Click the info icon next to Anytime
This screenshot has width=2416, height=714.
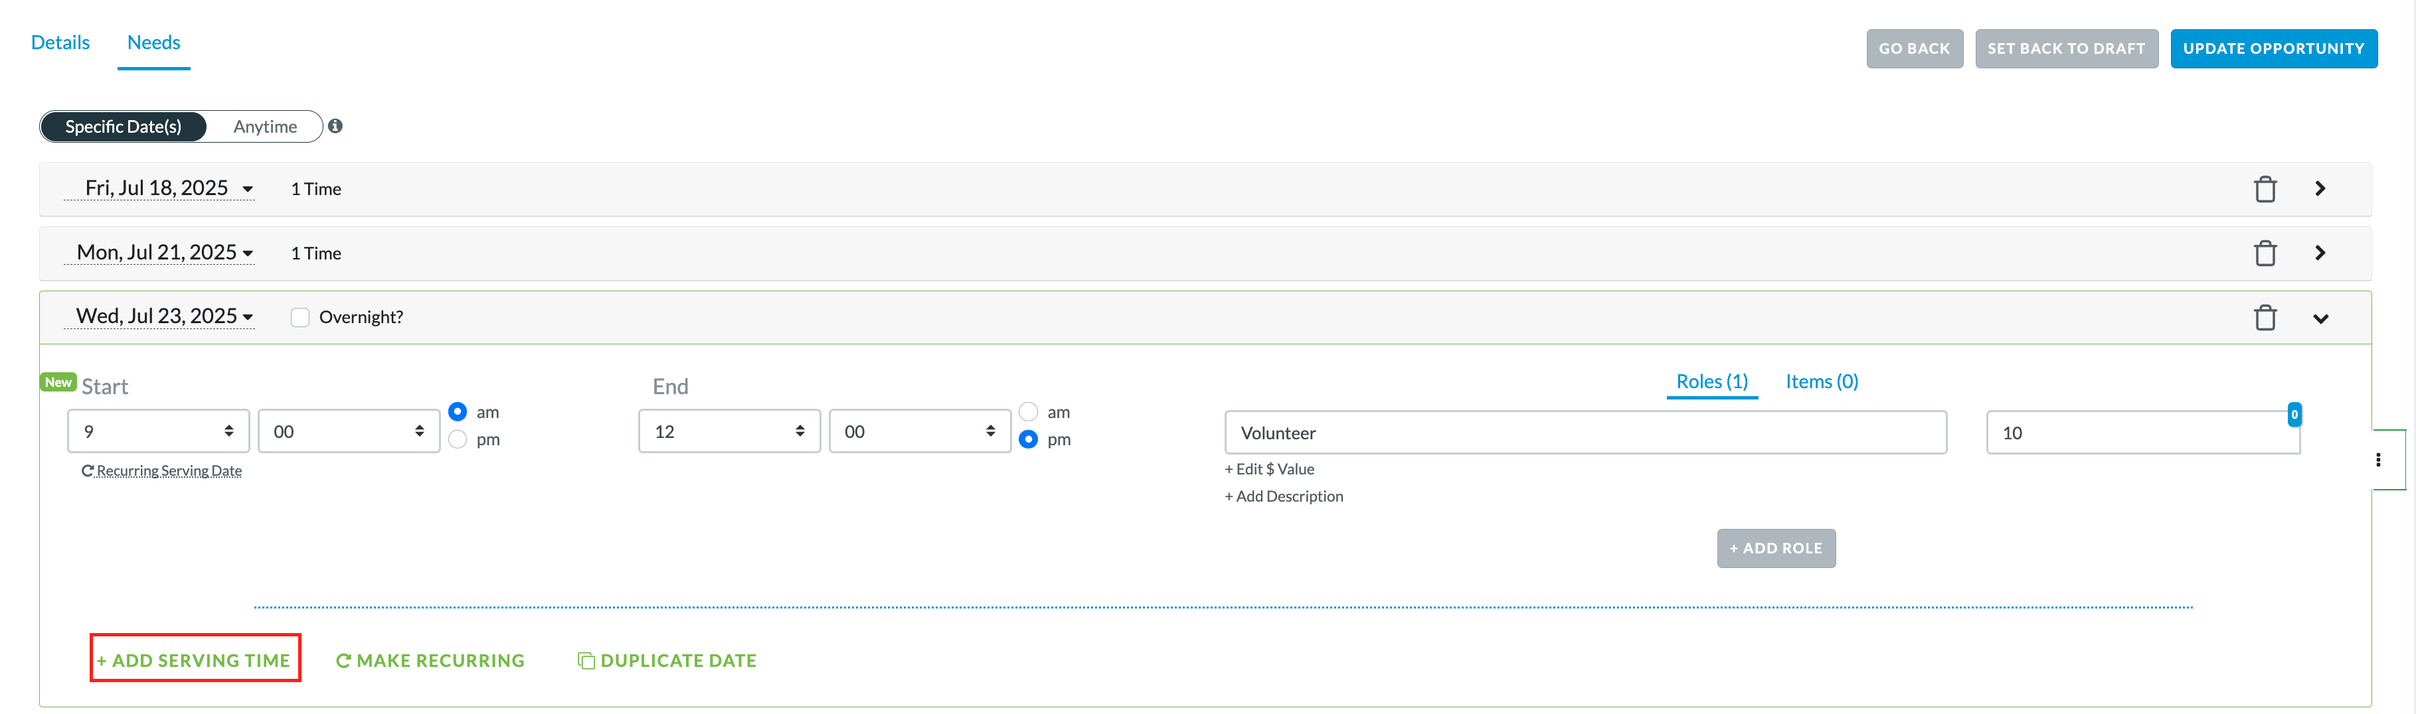tap(335, 125)
